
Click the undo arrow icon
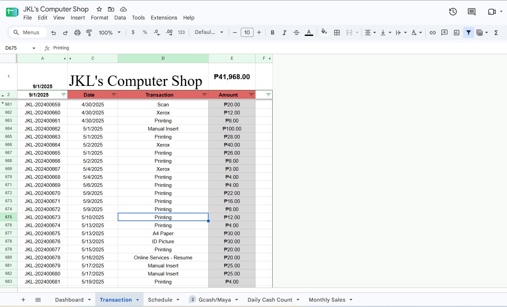tap(54, 33)
